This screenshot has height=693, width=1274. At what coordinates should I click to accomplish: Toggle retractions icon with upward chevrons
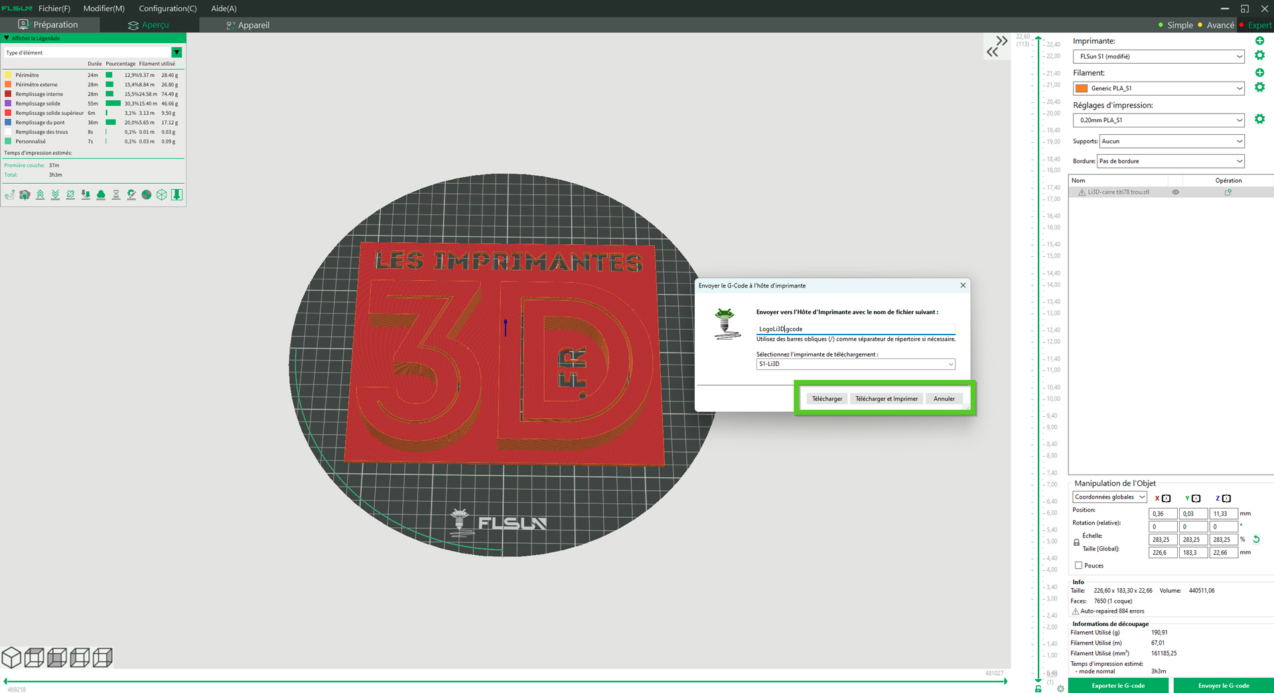pos(40,194)
